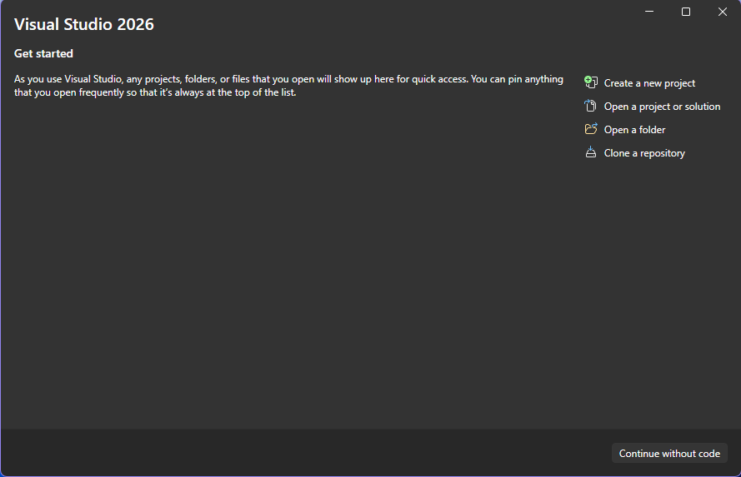This screenshot has width=741, height=477.
Task: Click the Clone a repository download icon
Action: tap(591, 152)
